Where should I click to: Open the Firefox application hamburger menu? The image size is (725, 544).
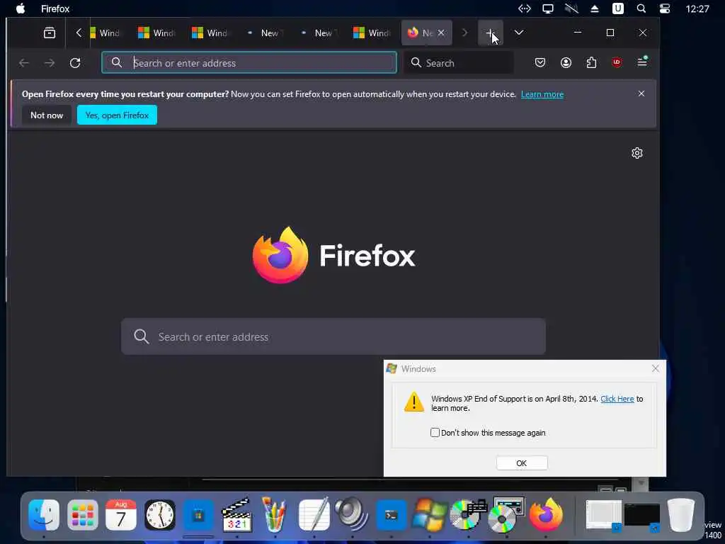pyautogui.click(x=642, y=62)
